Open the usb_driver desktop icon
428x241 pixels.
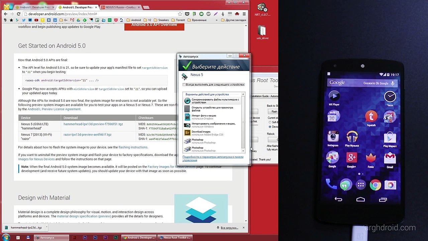[x=262, y=33]
